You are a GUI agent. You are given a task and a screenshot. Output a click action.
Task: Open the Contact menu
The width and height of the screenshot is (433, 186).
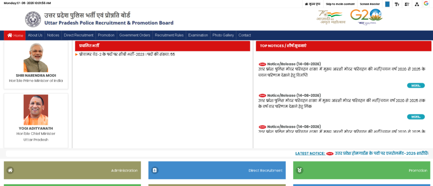pyautogui.click(x=244, y=35)
